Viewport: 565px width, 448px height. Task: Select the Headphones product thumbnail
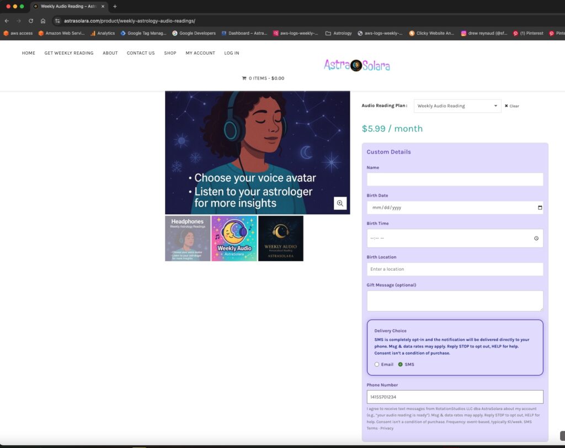pyautogui.click(x=188, y=238)
